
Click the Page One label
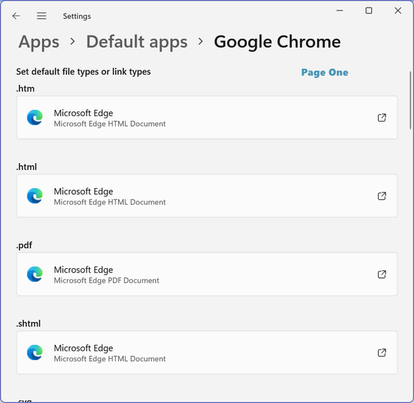point(324,72)
